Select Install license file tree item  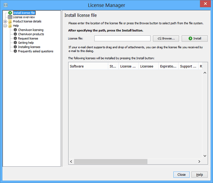pyautogui.click(x=24, y=13)
